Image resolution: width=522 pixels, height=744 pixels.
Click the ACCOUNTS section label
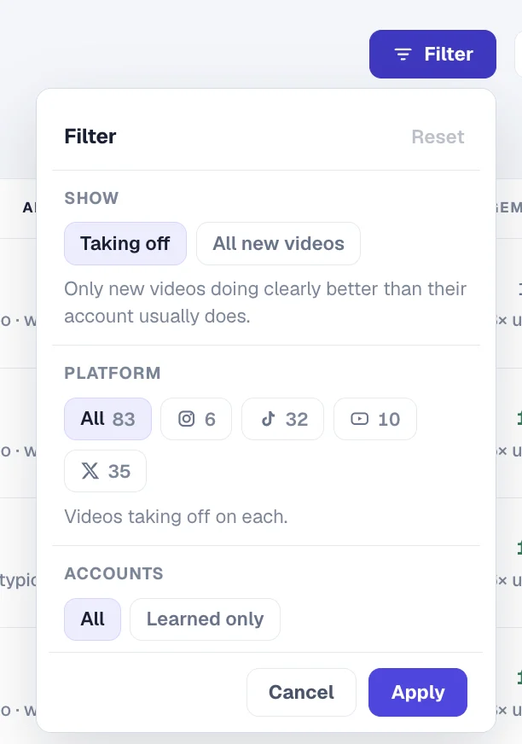(114, 573)
